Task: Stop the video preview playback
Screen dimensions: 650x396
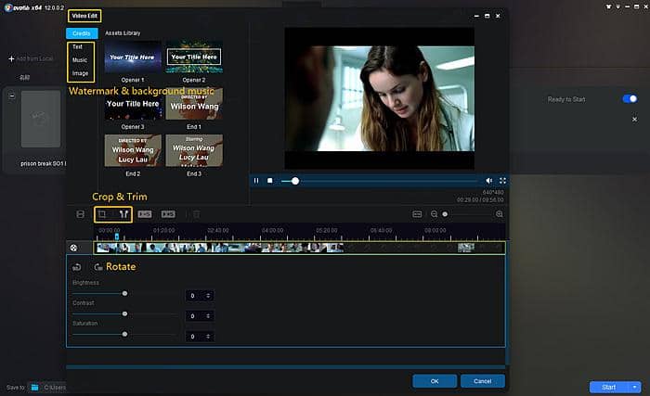Action: (270, 181)
